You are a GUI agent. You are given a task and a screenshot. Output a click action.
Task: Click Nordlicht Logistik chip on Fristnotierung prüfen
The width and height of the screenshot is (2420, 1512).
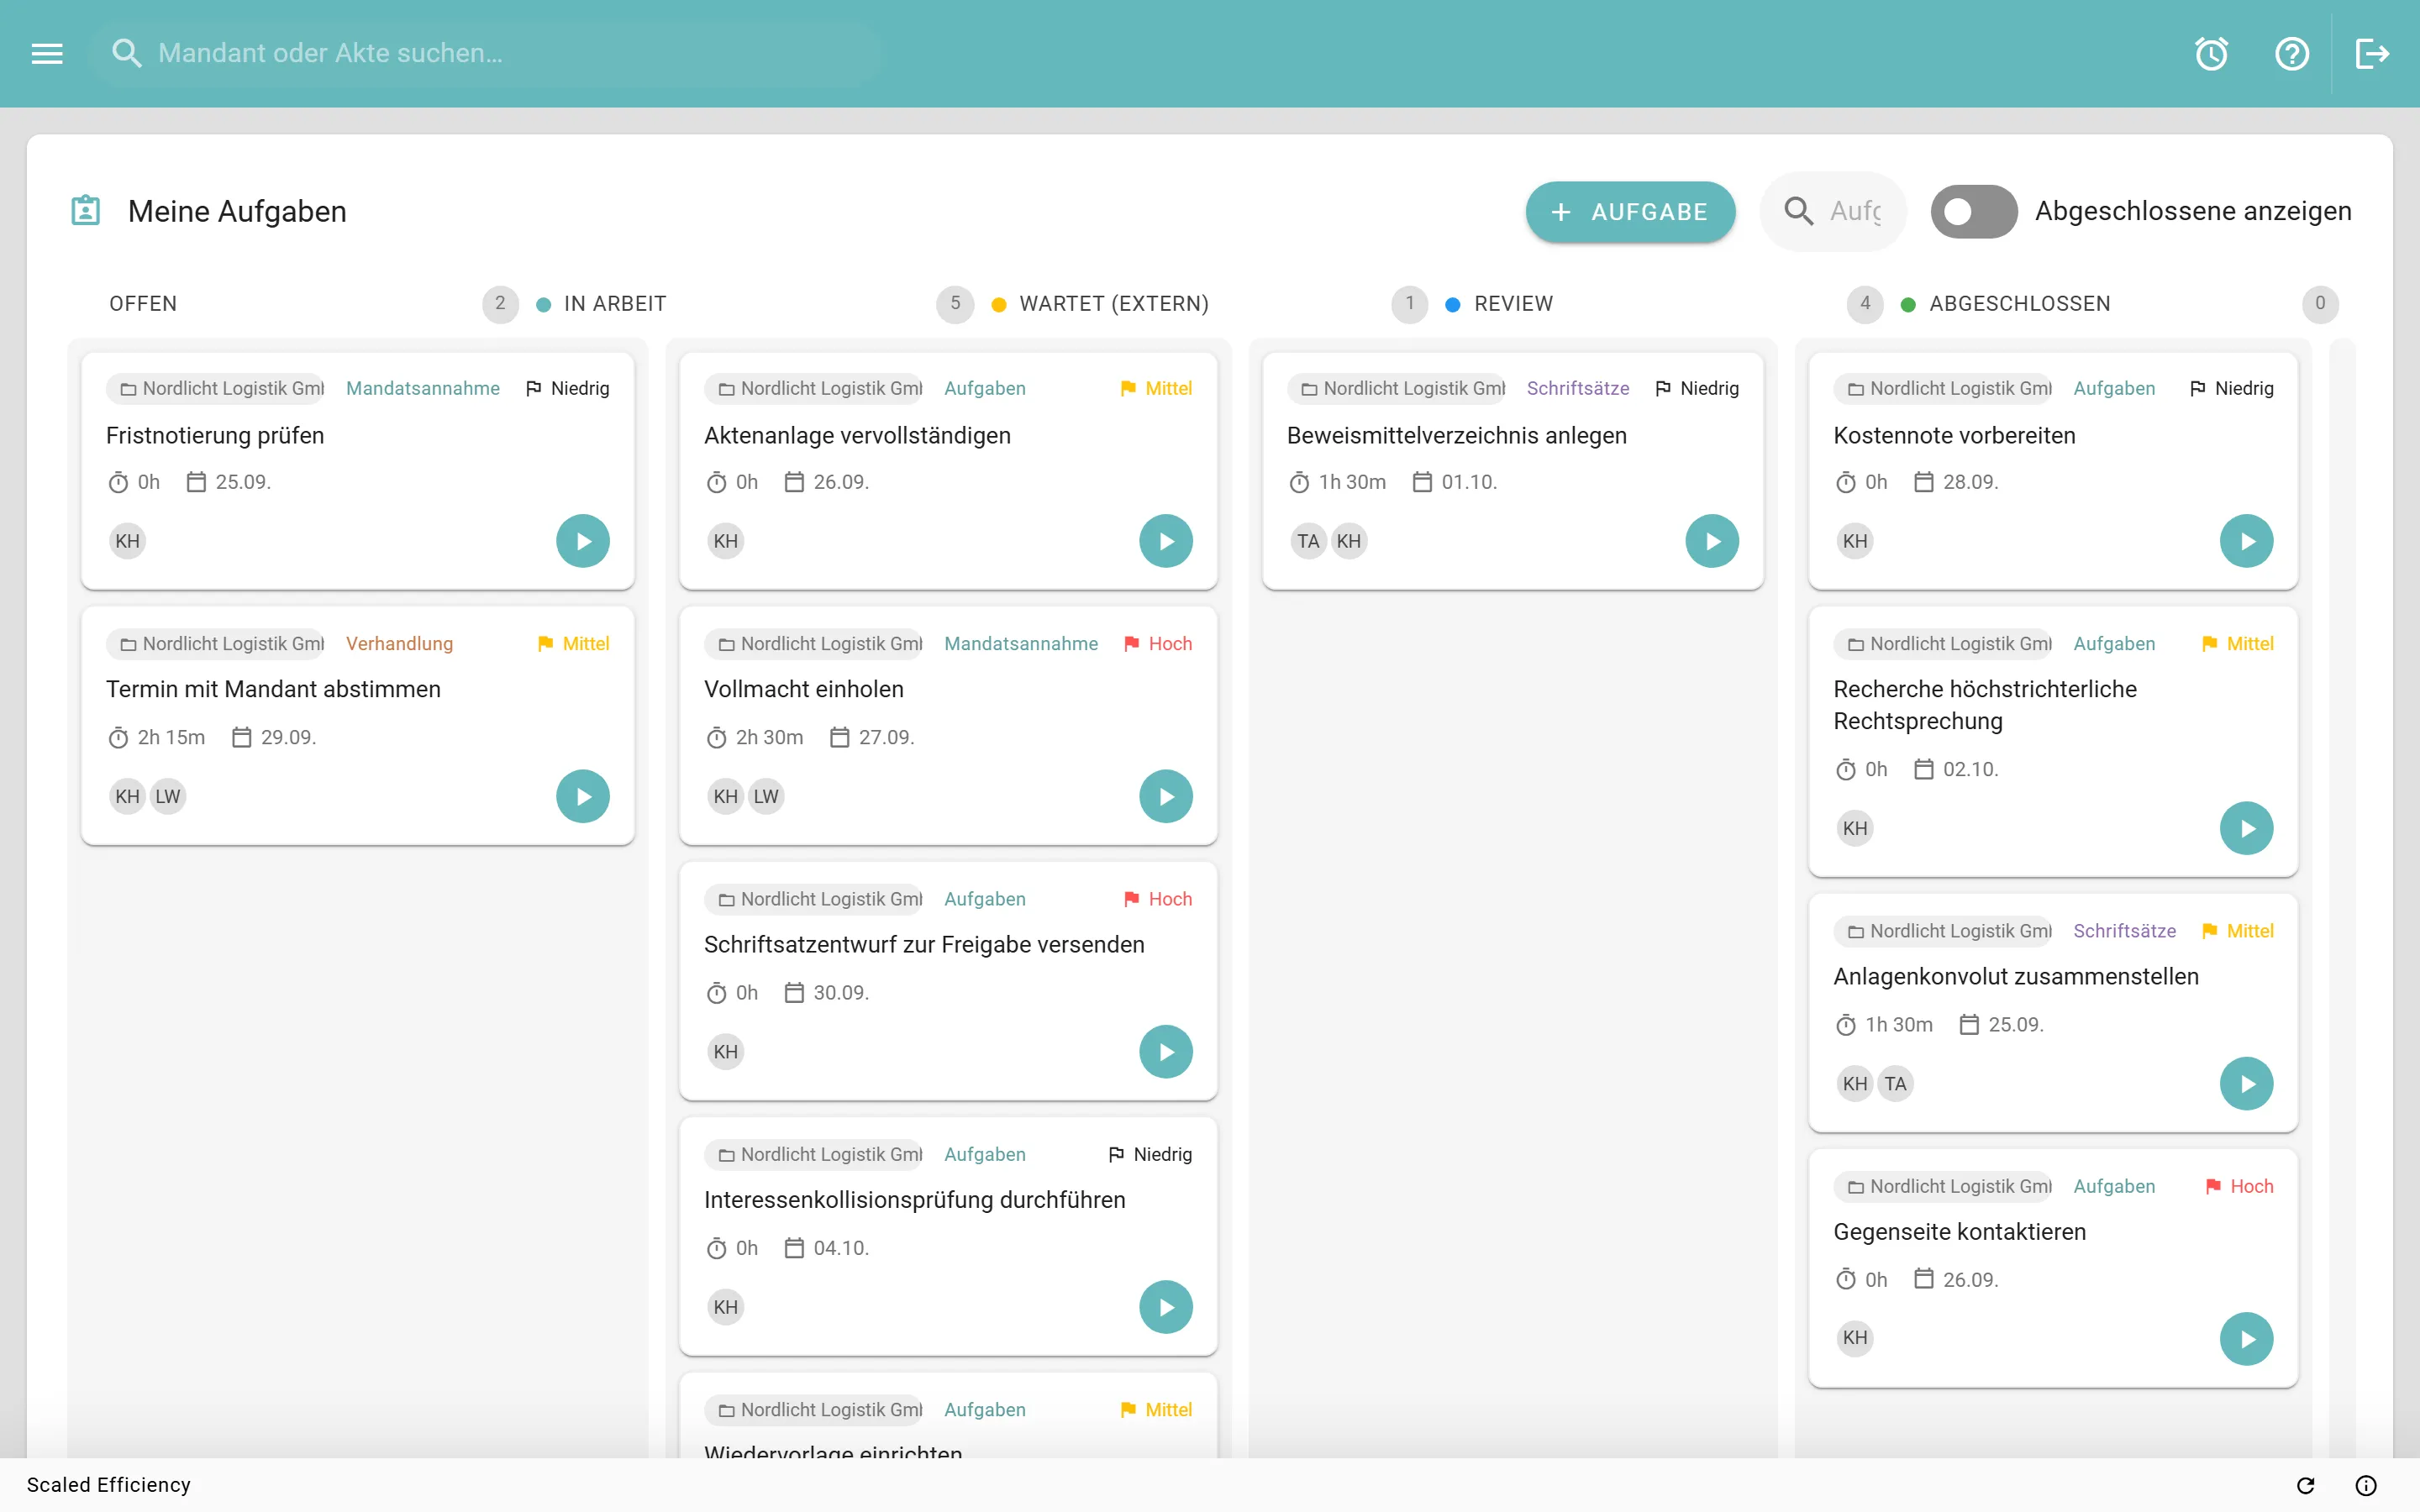[216, 388]
